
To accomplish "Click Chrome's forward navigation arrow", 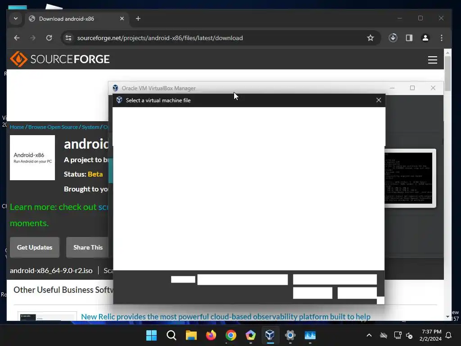I will coord(32,38).
